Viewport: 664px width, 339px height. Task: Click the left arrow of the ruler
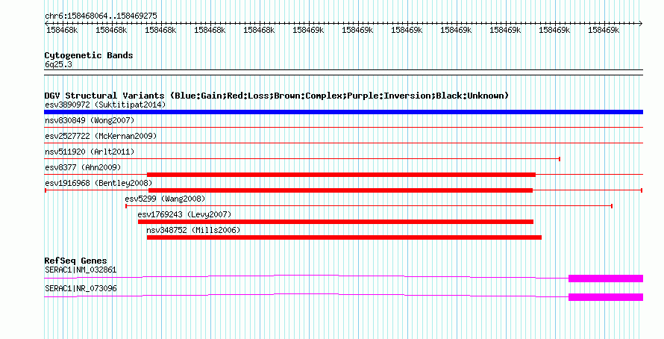[46, 24]
